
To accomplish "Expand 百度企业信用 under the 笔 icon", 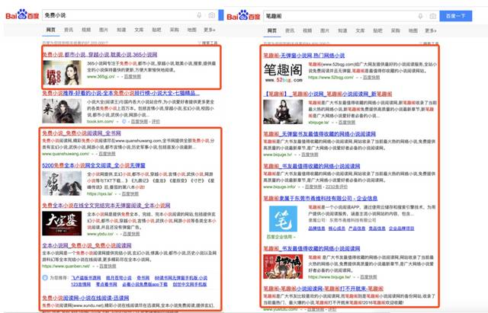I will tap(281, 237).
